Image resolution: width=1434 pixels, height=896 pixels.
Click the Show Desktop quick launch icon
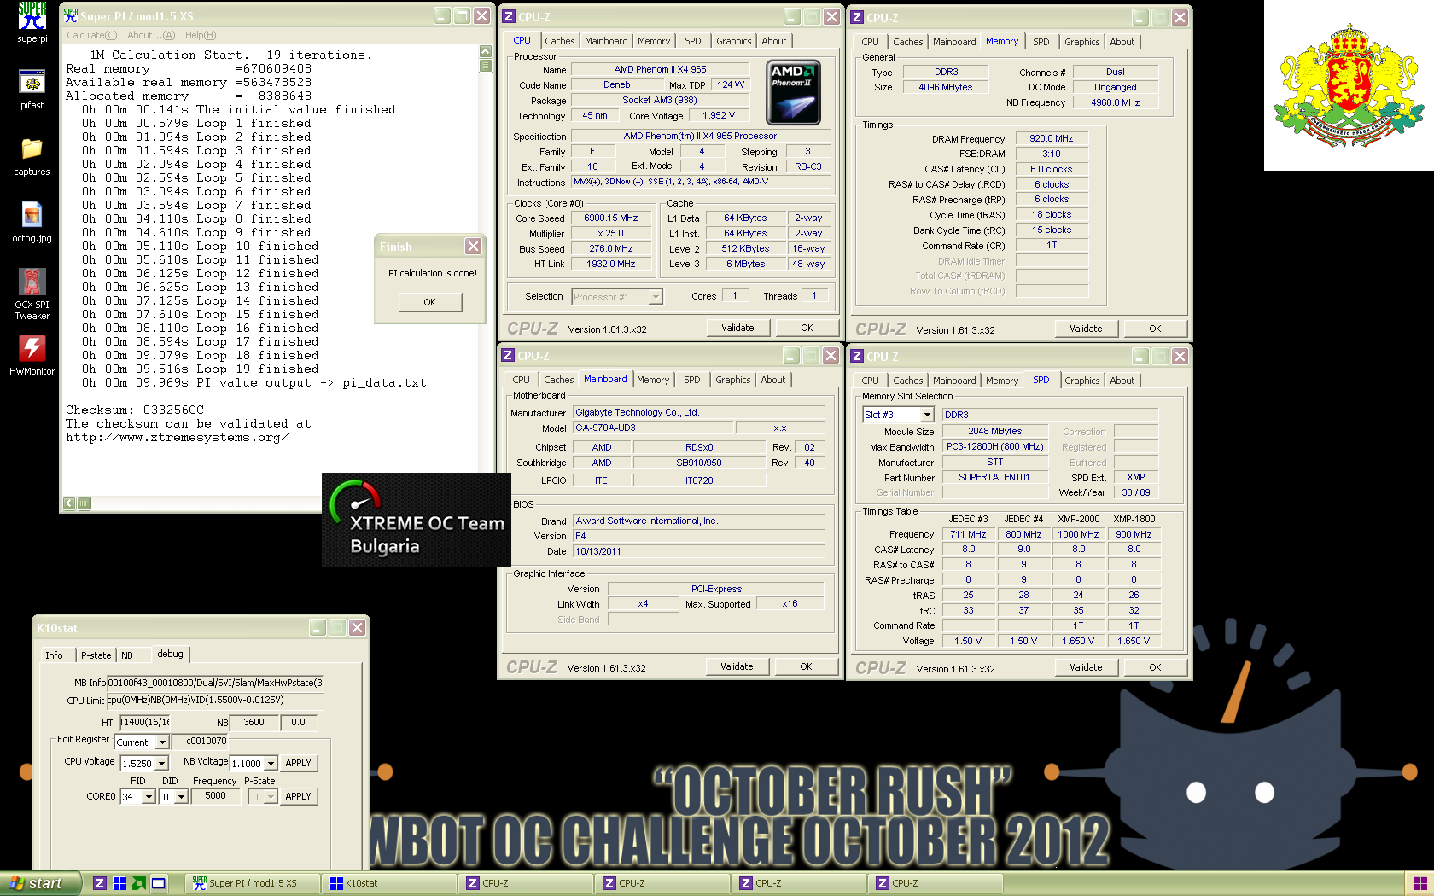pos(159,883)
